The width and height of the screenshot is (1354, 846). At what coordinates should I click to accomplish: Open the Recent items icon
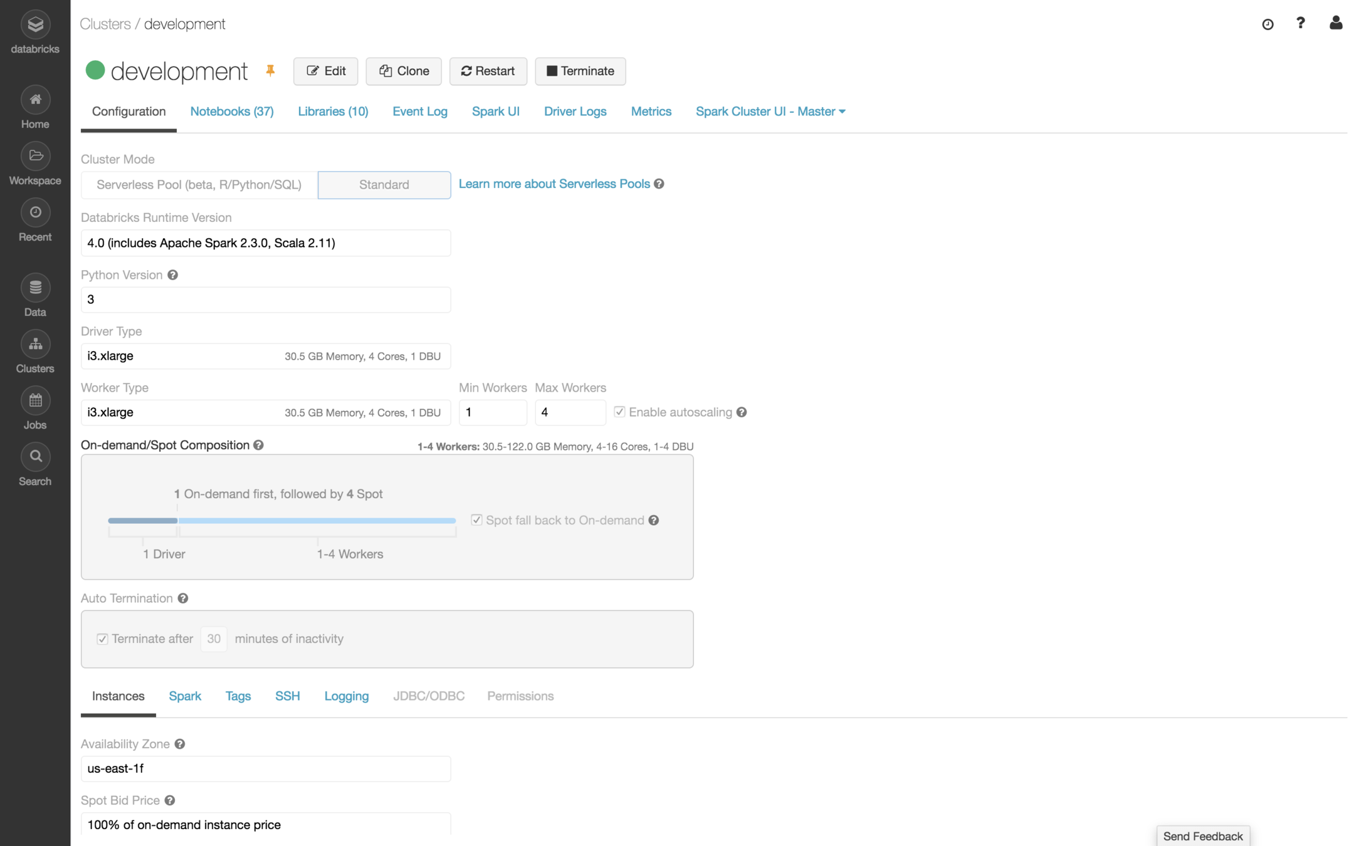point(35,213)
